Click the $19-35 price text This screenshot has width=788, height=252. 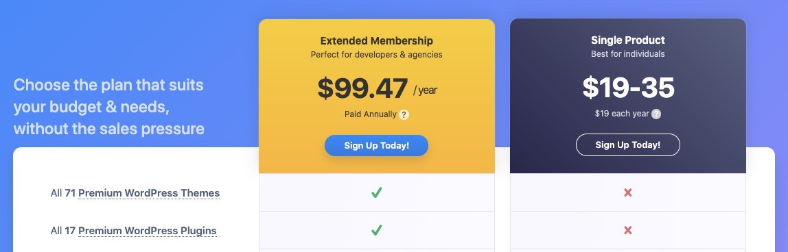[x=628, y=88]
